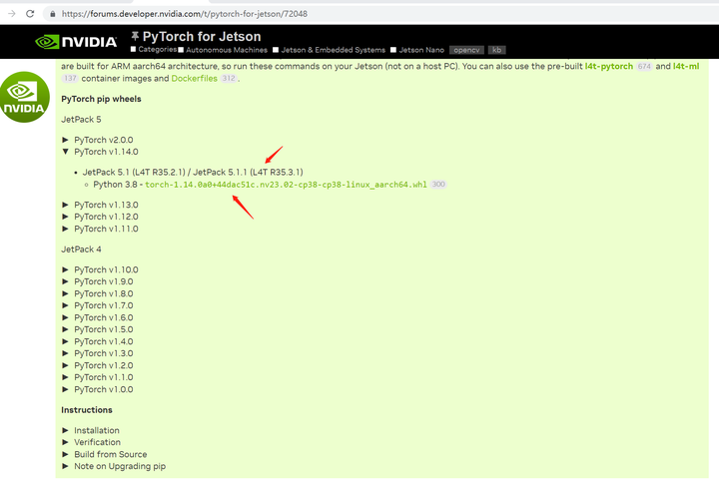
Task: Open the Jetson Nano category
Action: click(x=421, y=50)
